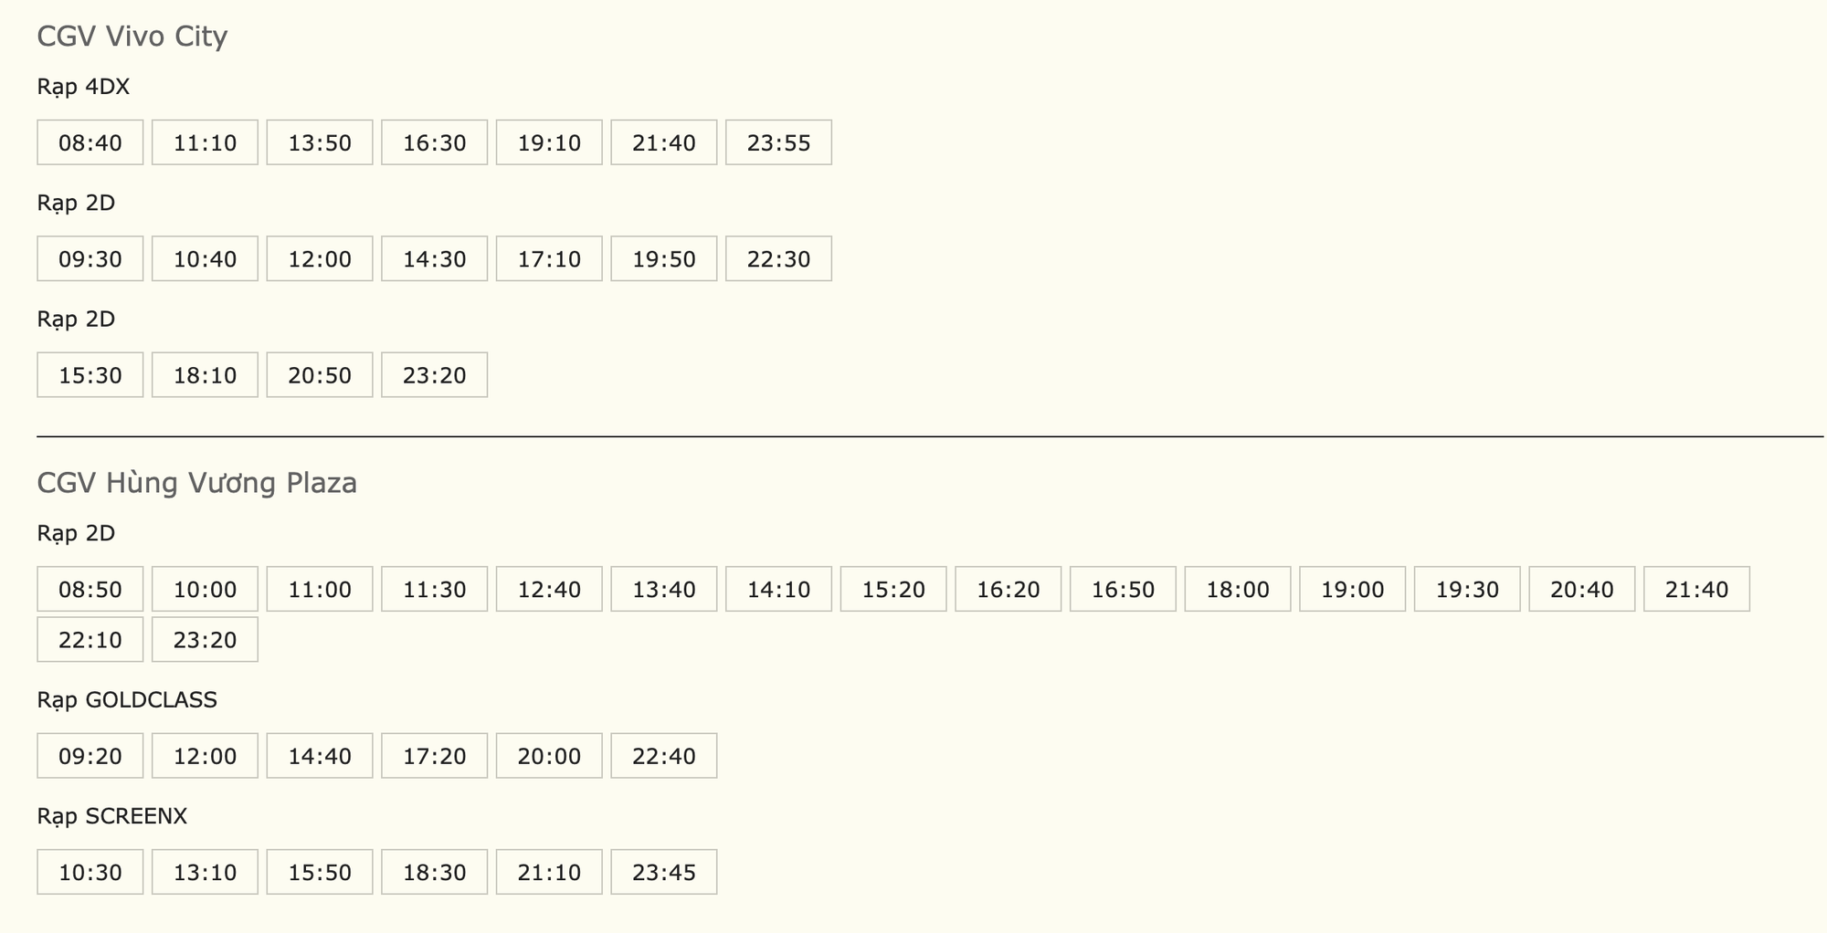Image resolution: width=1827 pixels, height=933 pixels.
Task: Choose the 18:30 SCREENX showtime
Action: pyautogui.click(x=435, y=872)
